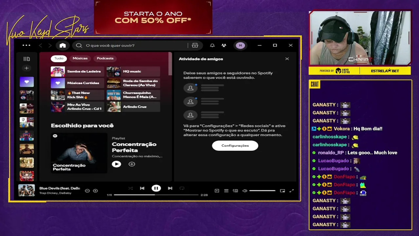Screen dimensions: 419x236
Task: Toggle the friend activity icon in top bar
Action: [224, 46]
